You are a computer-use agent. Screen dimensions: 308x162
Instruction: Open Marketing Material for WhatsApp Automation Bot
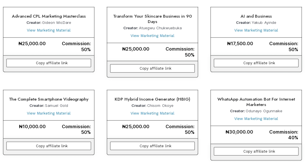point(256,119)
